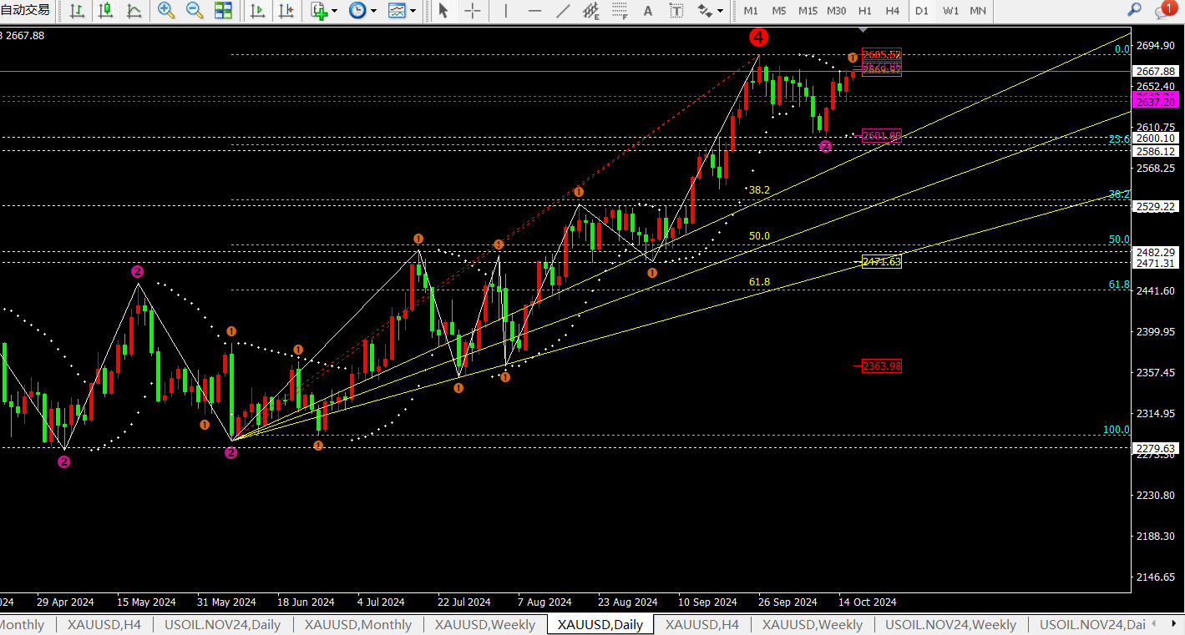1185x635 pixels.
Task: Select the text 'A' drawing tool
Action: [648, 11]
